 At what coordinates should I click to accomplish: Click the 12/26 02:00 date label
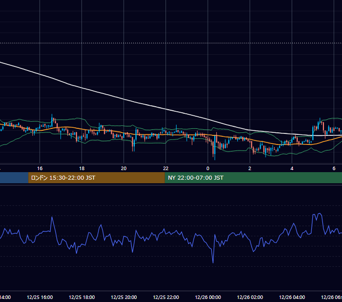click(x=250, y=297)
